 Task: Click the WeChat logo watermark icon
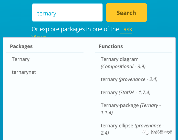tap(146, 132)
